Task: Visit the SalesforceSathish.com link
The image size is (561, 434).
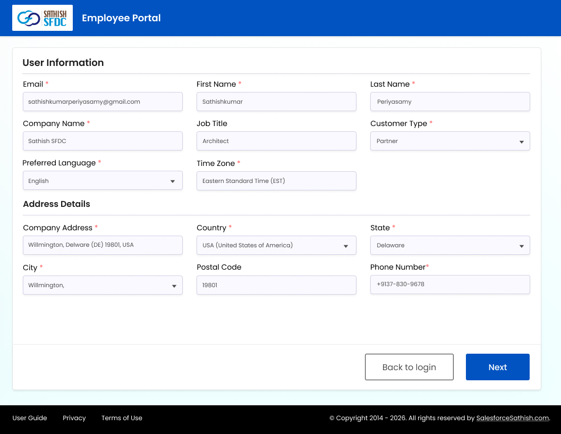Action: [x=512, y=418]
